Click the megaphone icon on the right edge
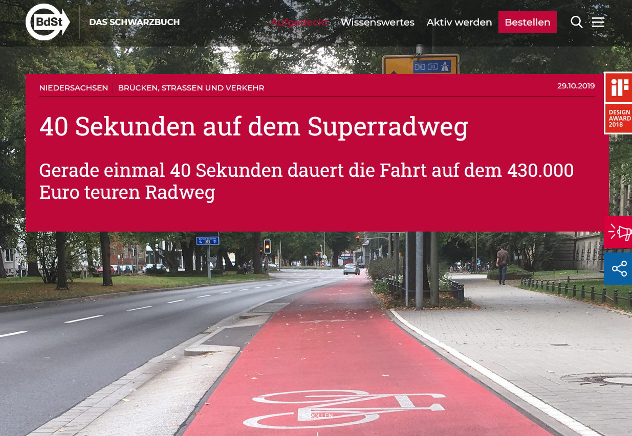 (618, 233)
